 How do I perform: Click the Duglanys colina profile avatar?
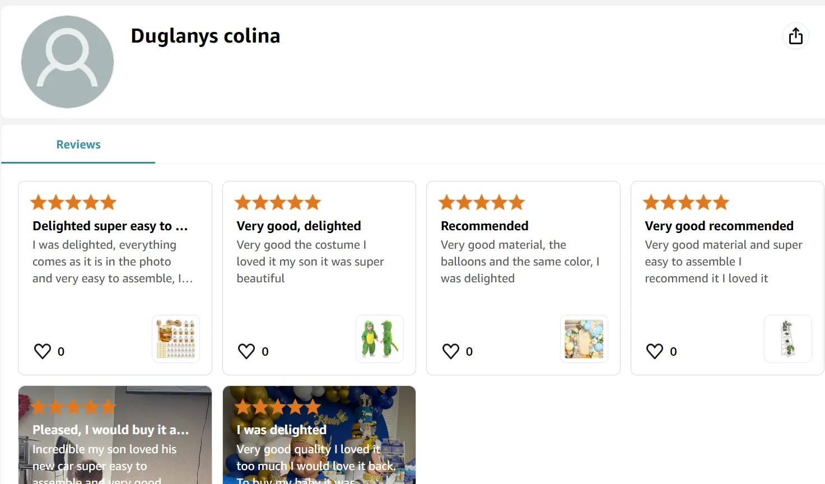coord(67,62)
